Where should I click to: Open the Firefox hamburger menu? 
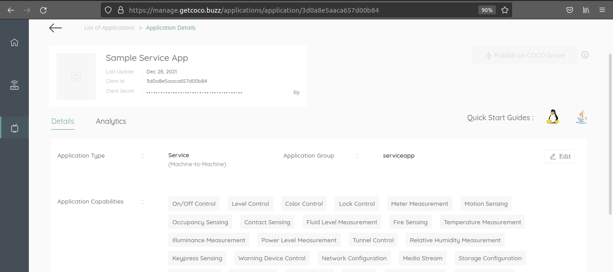click(x=602, y=10)
